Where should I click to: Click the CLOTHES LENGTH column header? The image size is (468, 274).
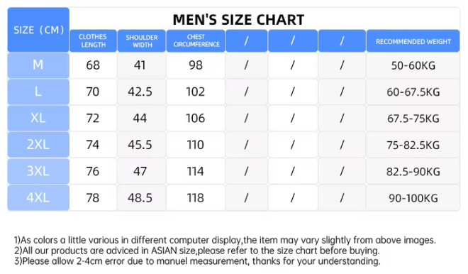(93, 41)
